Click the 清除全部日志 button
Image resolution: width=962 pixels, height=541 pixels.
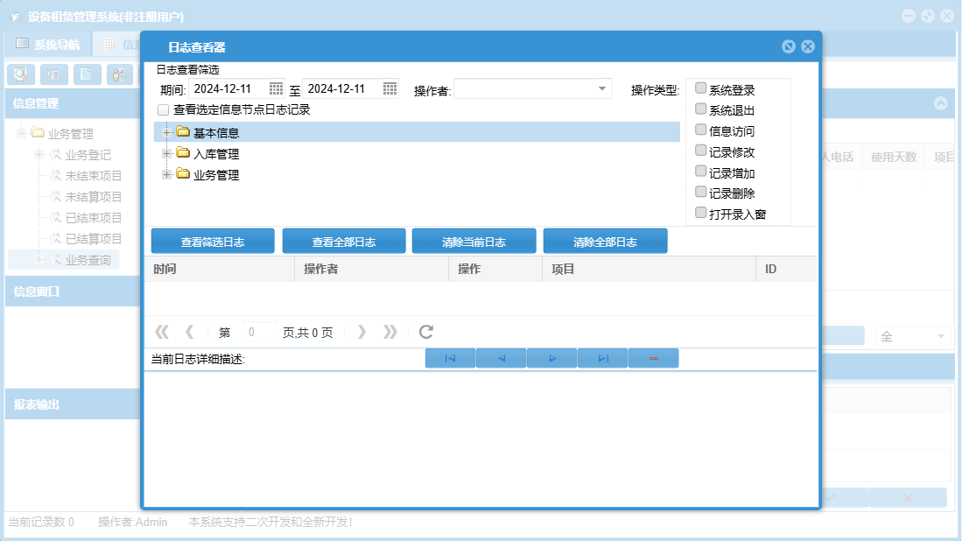point(605,242)
